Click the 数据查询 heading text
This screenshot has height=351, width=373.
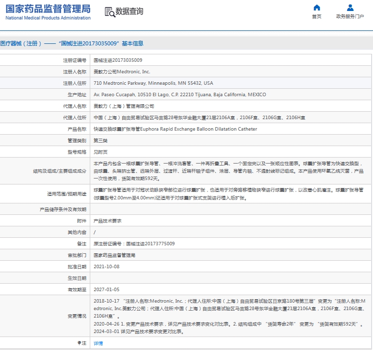(x=129, y=11)
